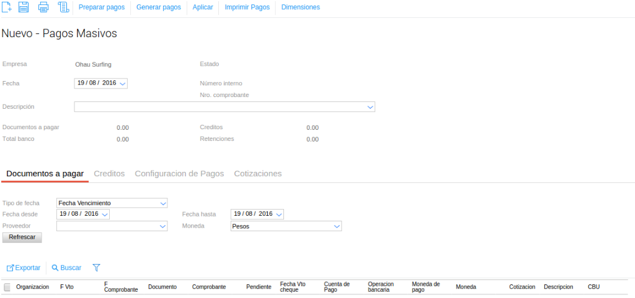The width and height of the screenshot is (635, 298).
Task: Click the Fecha Vto cheque column header
Action: 293,287
